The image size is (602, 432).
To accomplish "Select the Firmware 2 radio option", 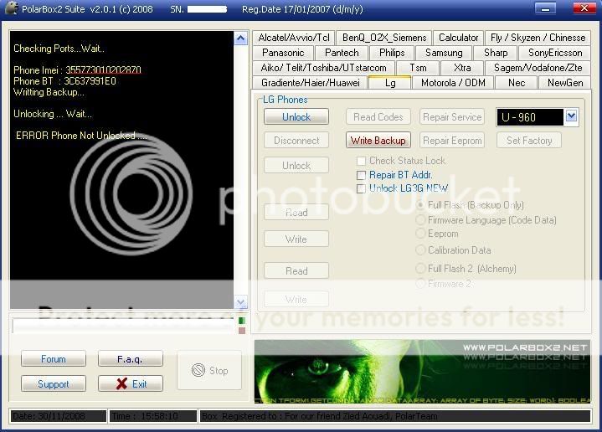I will click(x=421, y=284).
